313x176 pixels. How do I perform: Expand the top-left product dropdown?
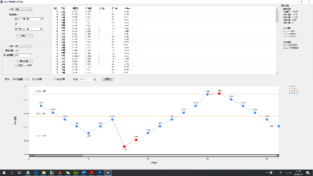24,9
